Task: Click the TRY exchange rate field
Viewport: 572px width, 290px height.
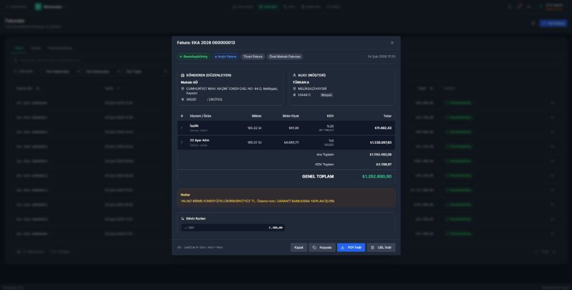Action: 233,227
